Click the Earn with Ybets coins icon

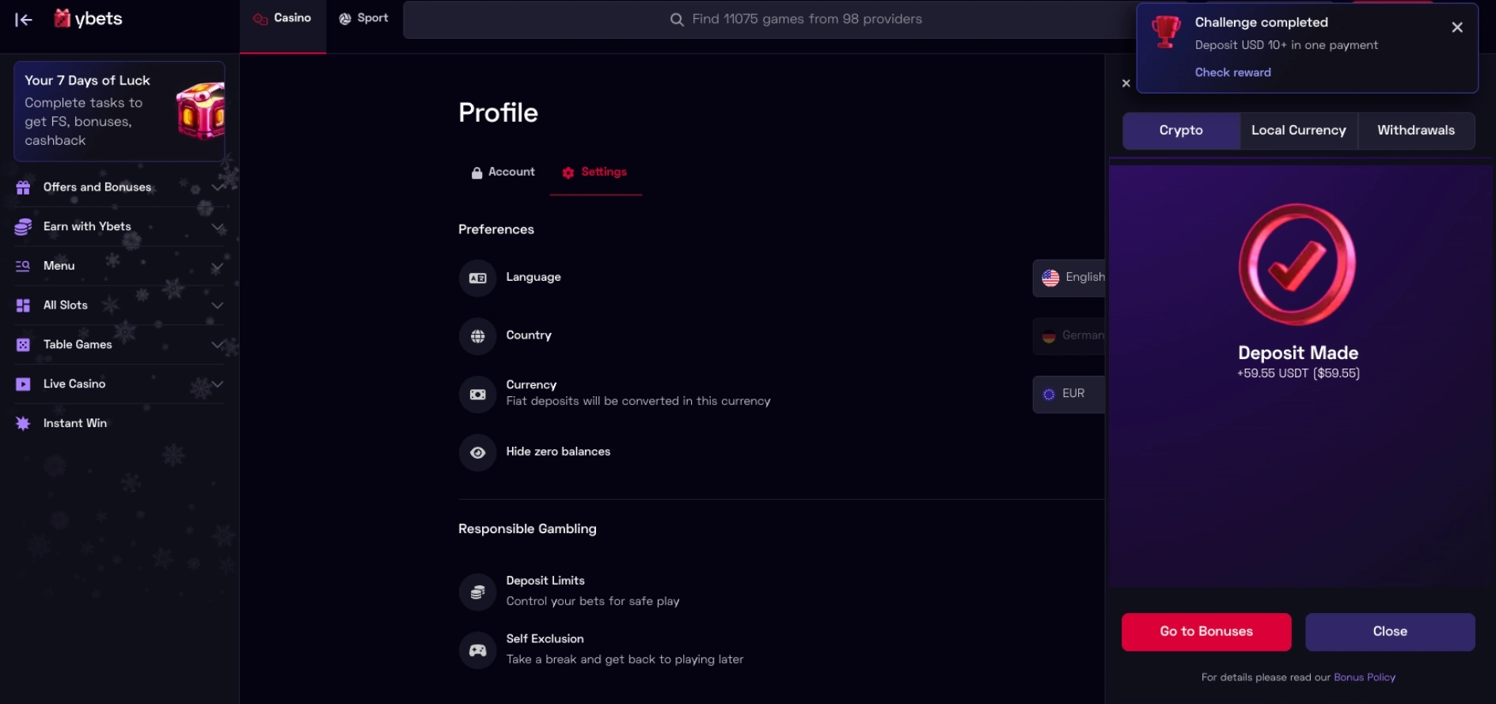(21, 226)
